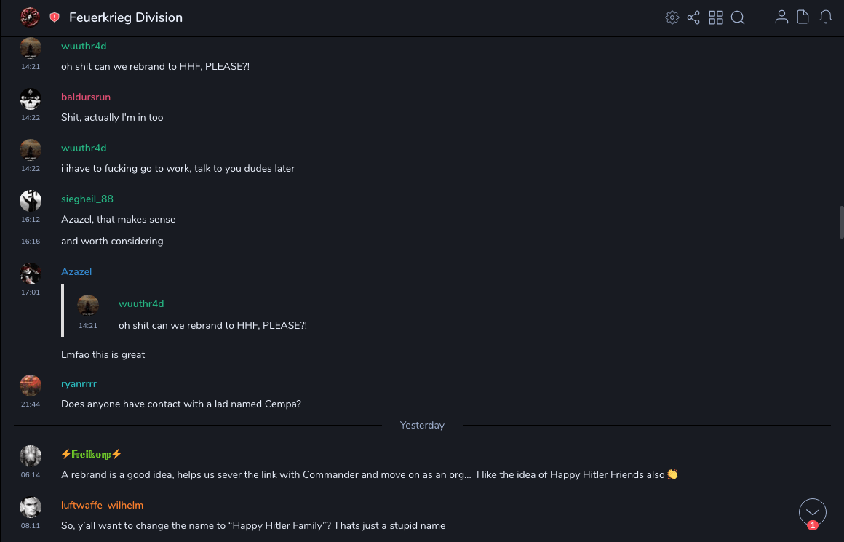Open the Feuerkrieg Division channel title
This screenshot has height=542, width=844.
(126, 17)
